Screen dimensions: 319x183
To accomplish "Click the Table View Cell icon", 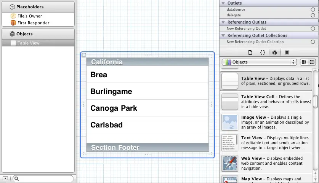I will click(230, 102).
